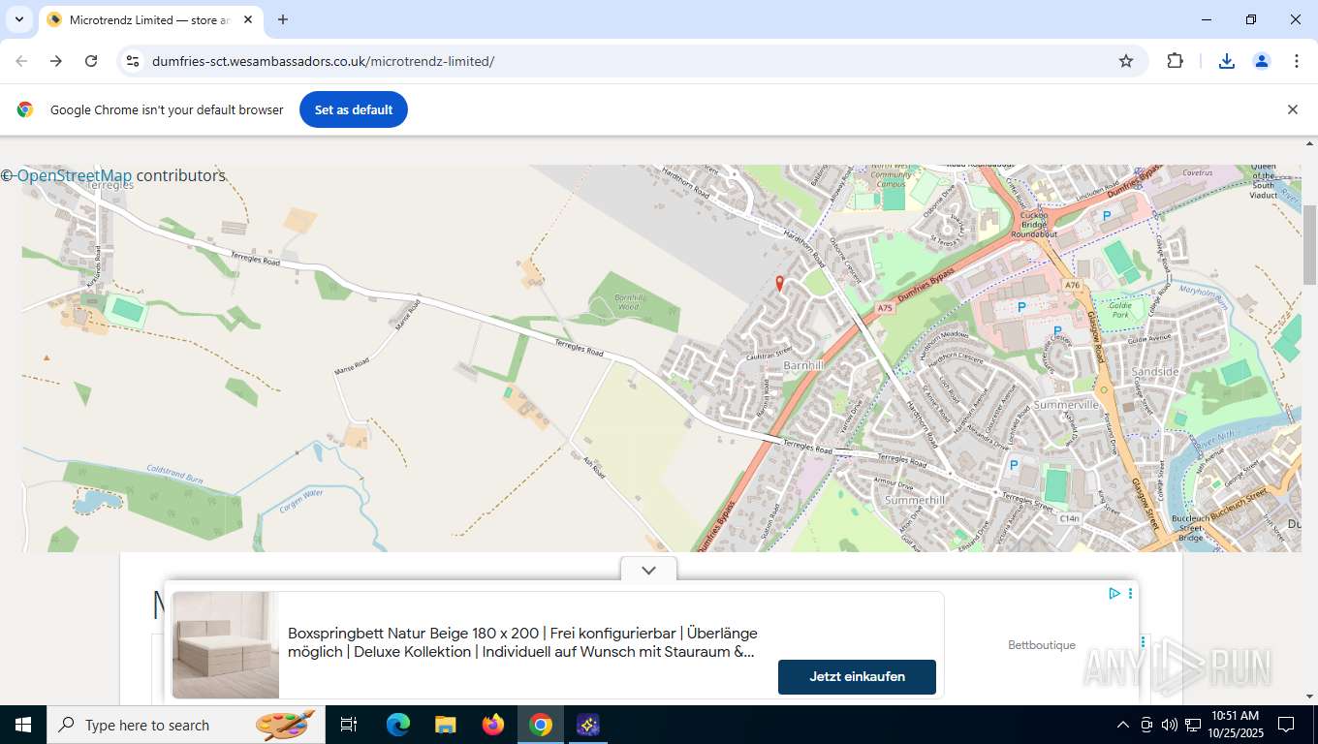Open the purple sparkle app on taskbar
The image size is (1318, 744).
click(588, 725)
